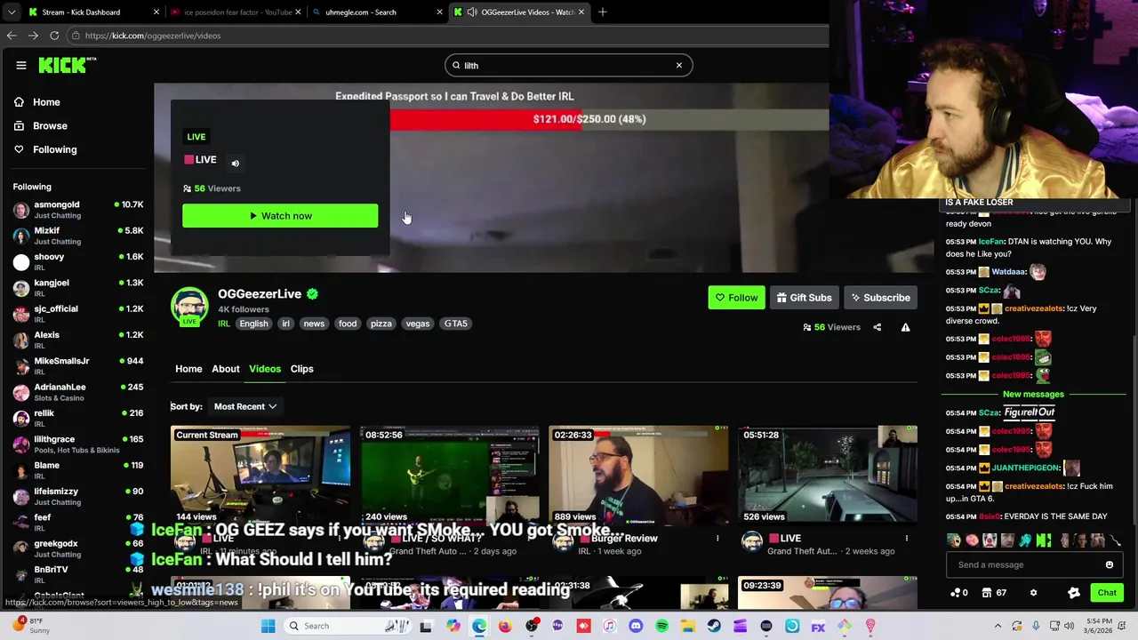The width and height of the screenshot is (1138, 640).
Task: Open the emoji picker in chat
Action: click(1110, 564)
